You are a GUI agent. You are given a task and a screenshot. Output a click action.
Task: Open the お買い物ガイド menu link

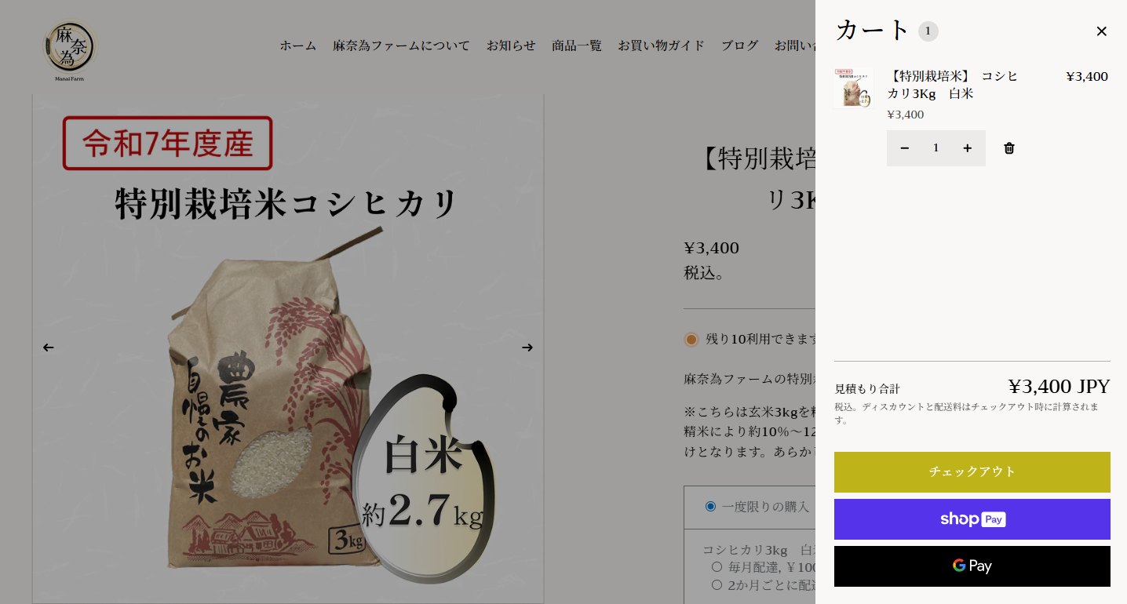coord(662,45)
